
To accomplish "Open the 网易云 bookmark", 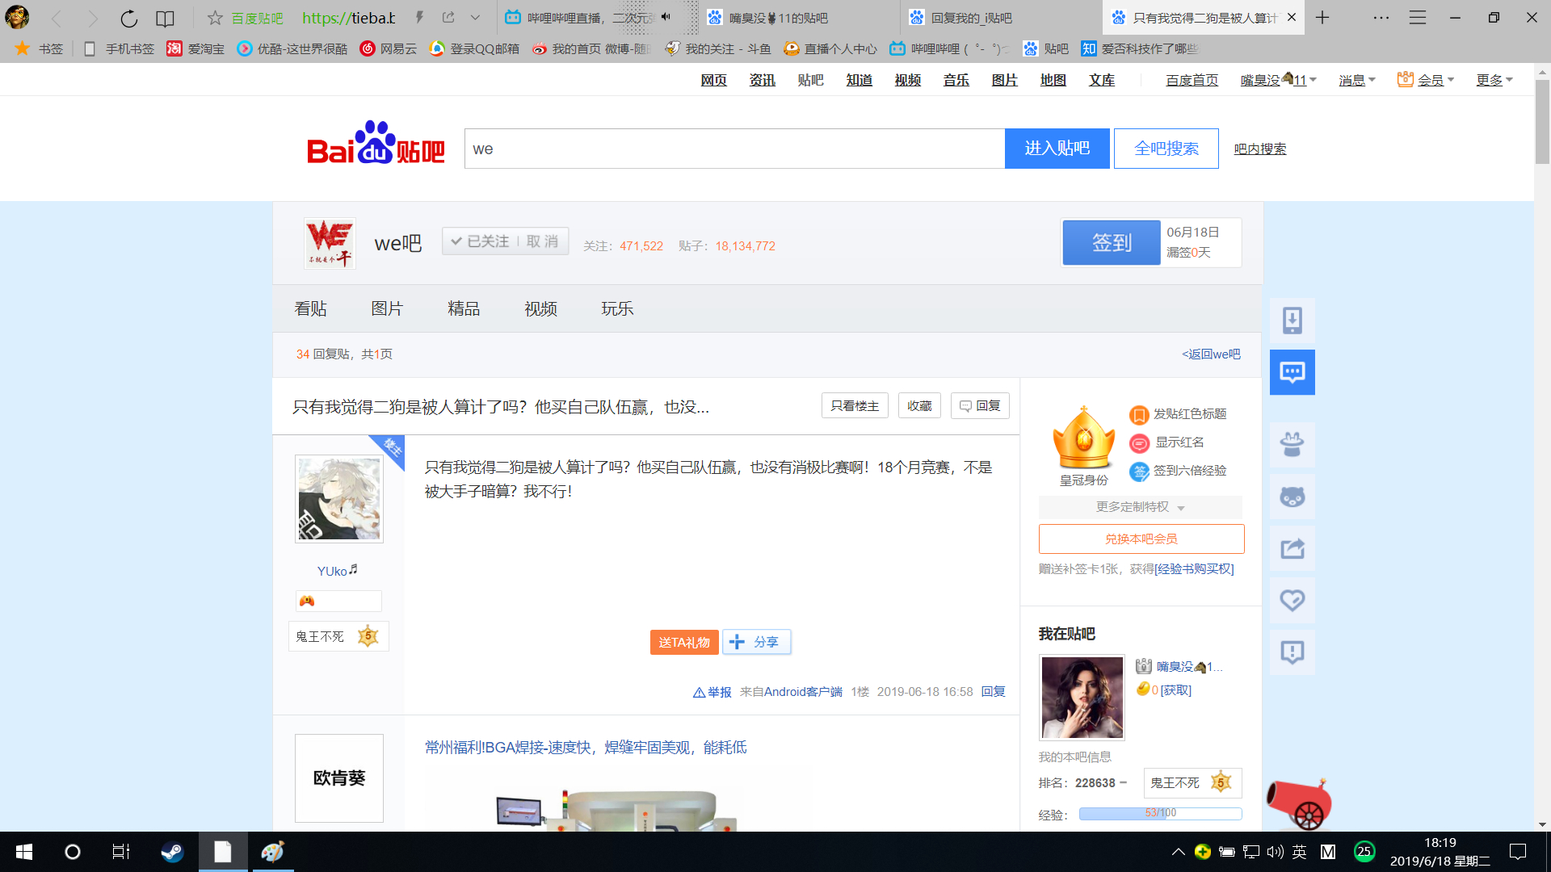I will point(389,48).
